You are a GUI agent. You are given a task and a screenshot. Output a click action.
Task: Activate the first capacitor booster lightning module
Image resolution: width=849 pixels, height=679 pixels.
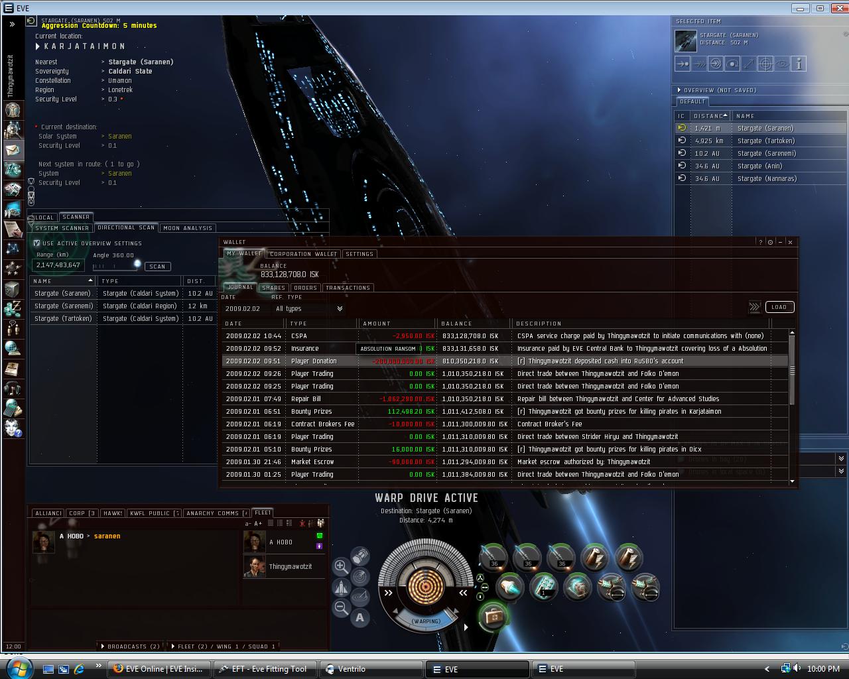pyautogui.click(x=595, y=558)
